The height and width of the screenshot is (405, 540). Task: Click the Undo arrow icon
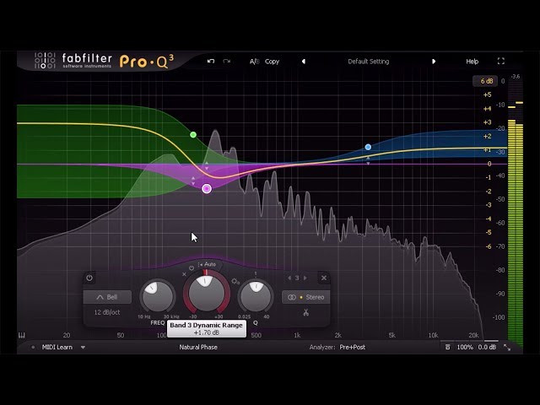(211, 62)
